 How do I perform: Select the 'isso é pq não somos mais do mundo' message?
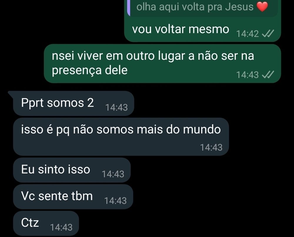(121, 137)
